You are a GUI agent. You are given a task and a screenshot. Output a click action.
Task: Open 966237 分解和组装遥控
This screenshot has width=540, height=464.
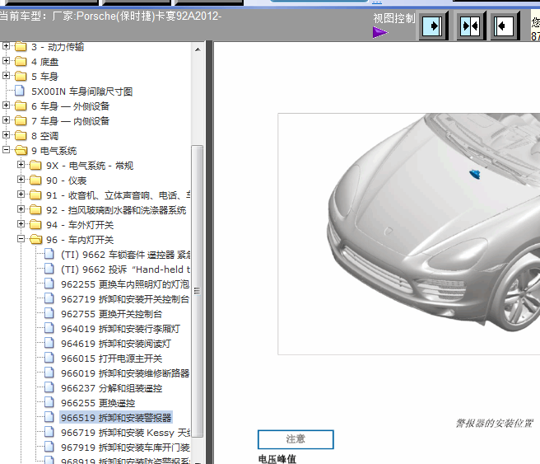pos(112,388)
